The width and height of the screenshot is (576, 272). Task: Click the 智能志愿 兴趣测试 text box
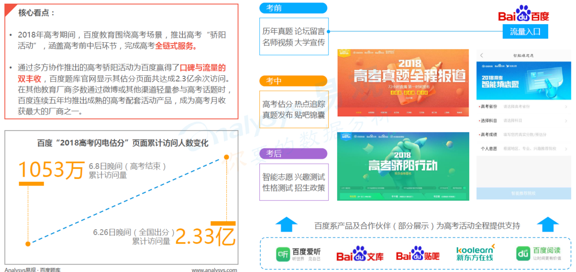click(x=294, y=182)
